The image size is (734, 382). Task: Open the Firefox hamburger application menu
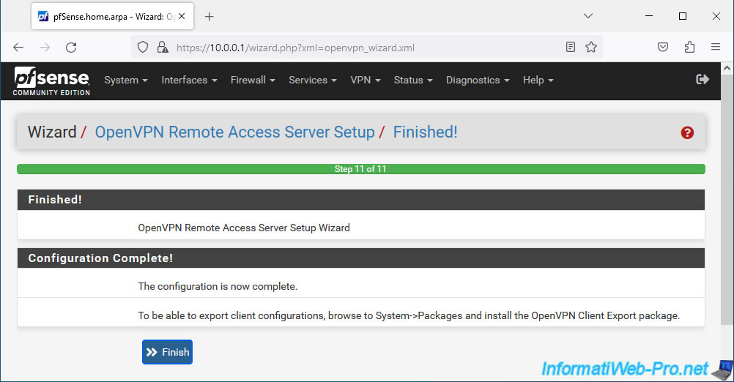pos(715,48)
